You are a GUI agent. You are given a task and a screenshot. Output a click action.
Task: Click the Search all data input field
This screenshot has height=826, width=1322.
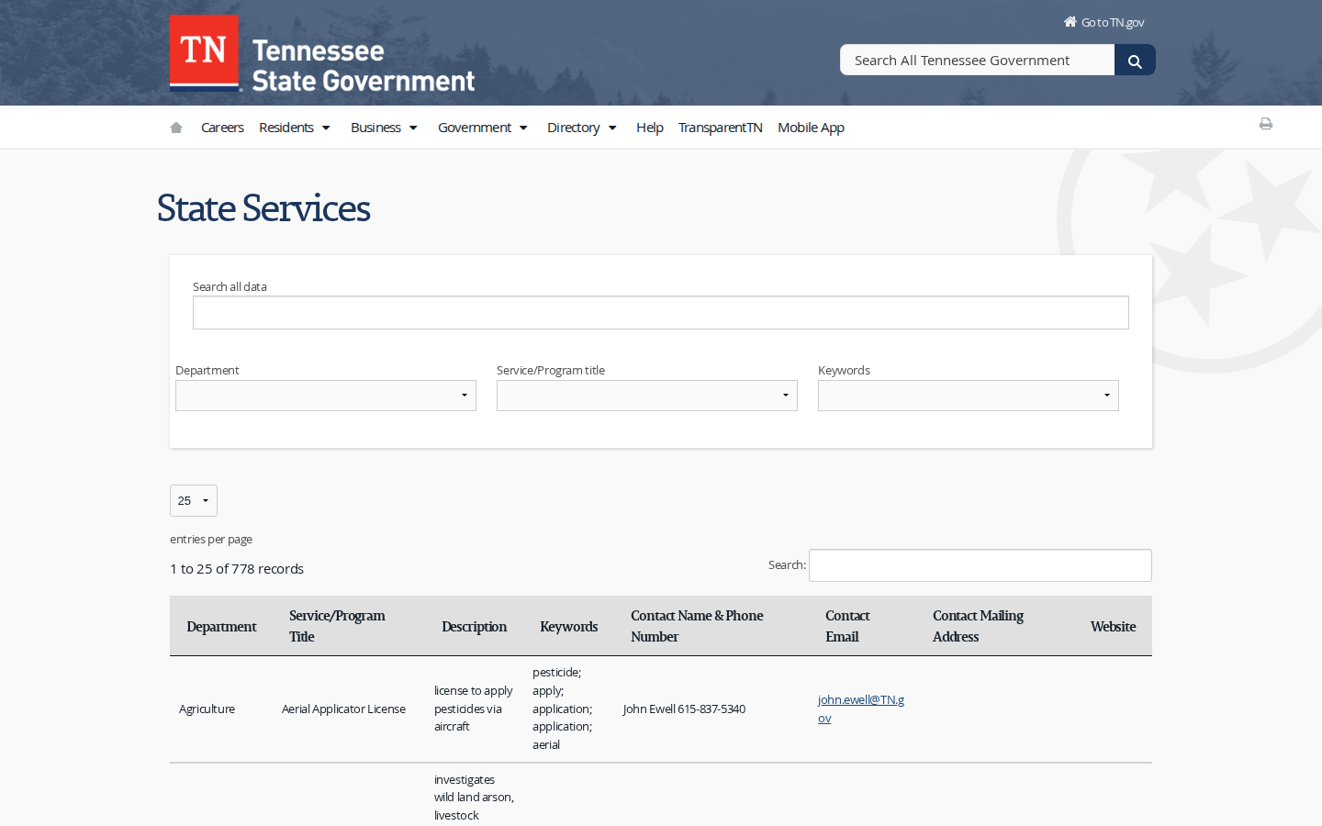coord(661,313)
